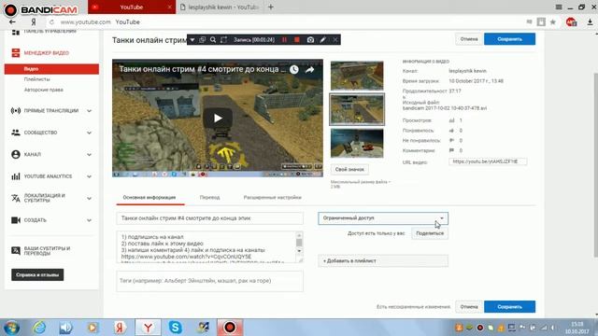The height and width of the screenshot is (336, 598).
Task: Choose the first video thumbnail option
Action: (x=357, y=76)
